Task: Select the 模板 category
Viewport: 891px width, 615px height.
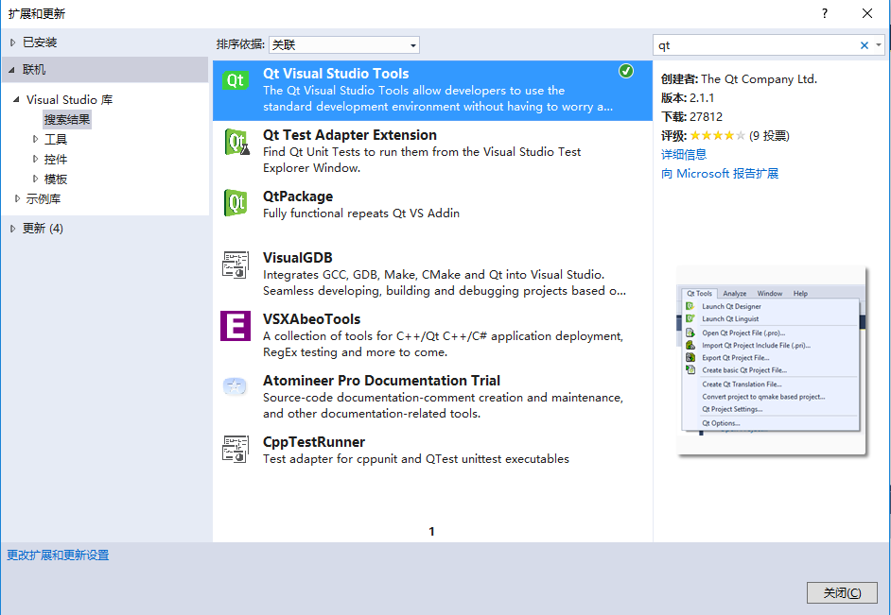Action: 56,179
